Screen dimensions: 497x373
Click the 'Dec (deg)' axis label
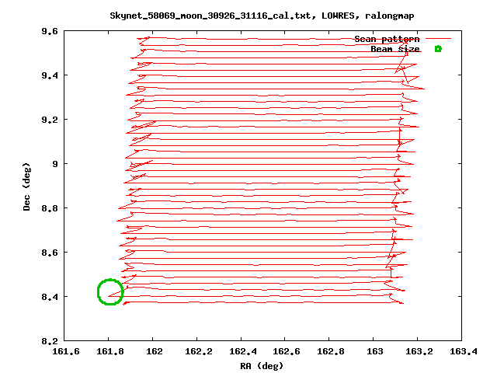[x=26, y=186]
